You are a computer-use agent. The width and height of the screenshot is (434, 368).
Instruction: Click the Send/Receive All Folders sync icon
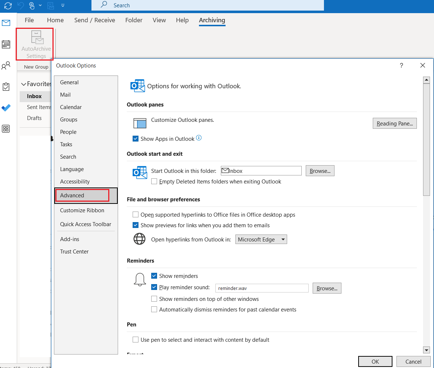tap(8, 5)
